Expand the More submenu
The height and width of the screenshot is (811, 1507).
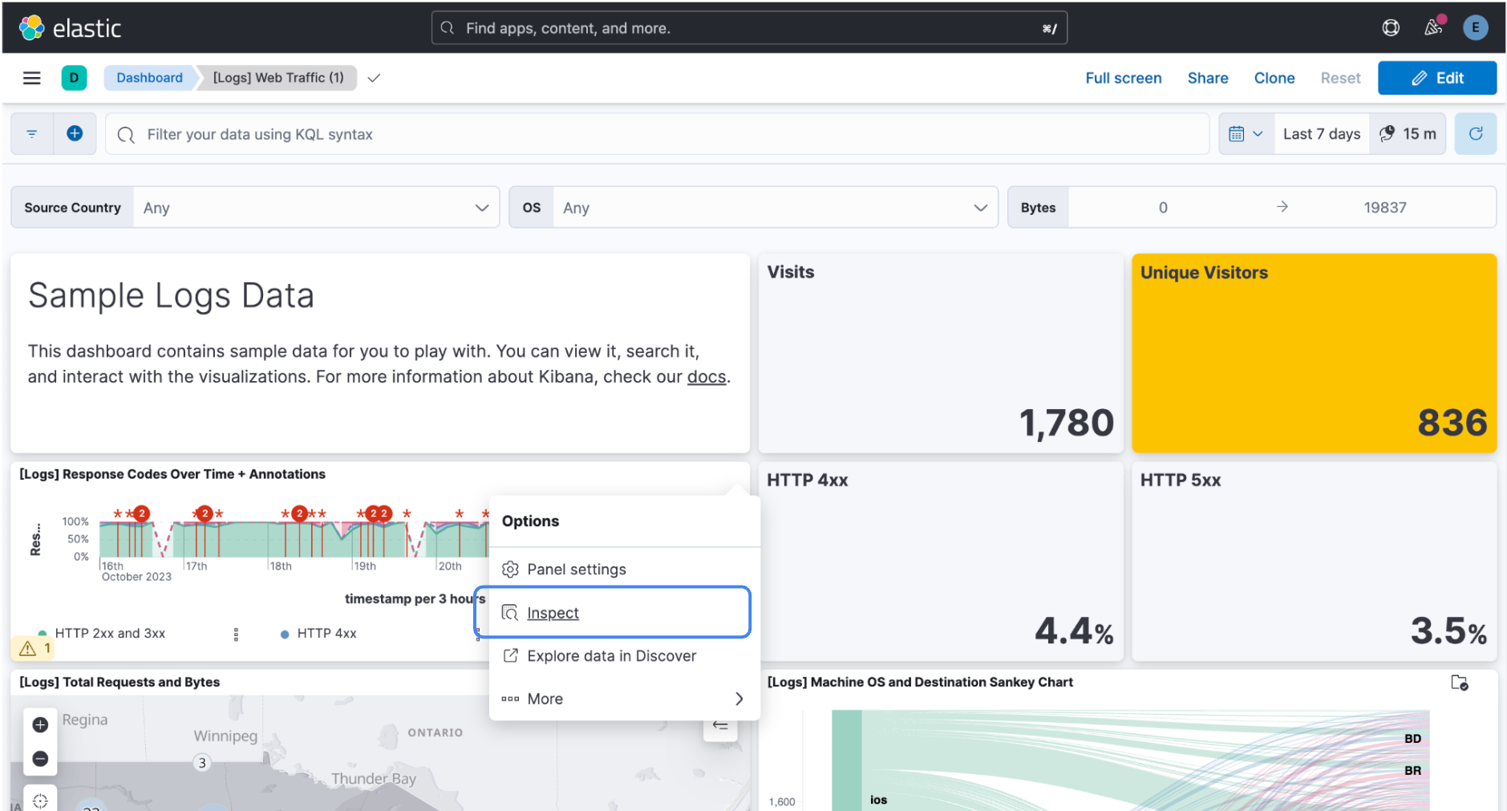pos(624,699)
